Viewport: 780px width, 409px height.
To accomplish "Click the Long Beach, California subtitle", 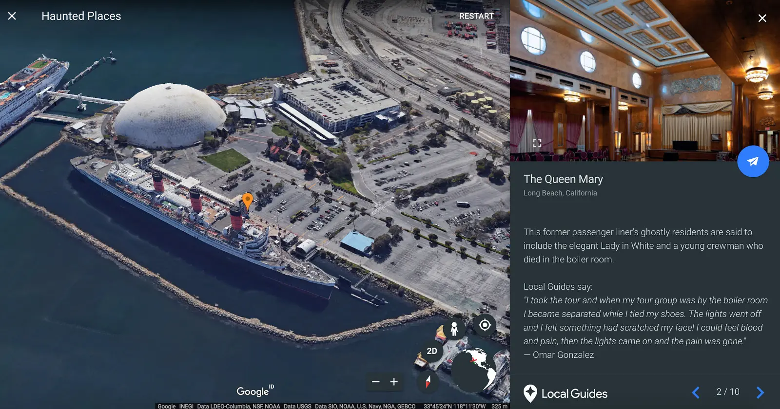I will click(560, 193).
